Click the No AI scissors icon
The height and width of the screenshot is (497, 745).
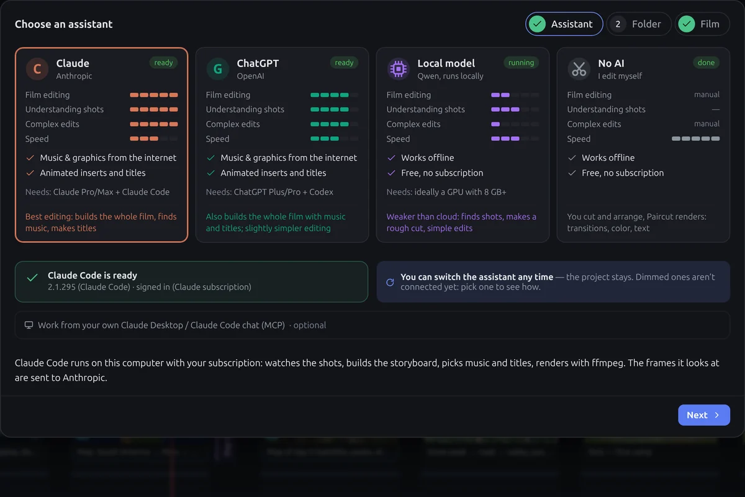(579, 69)
